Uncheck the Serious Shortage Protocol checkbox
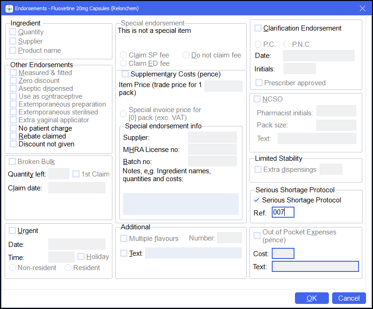This screenshot has height=309, width=373. click(x=257, y=200)
